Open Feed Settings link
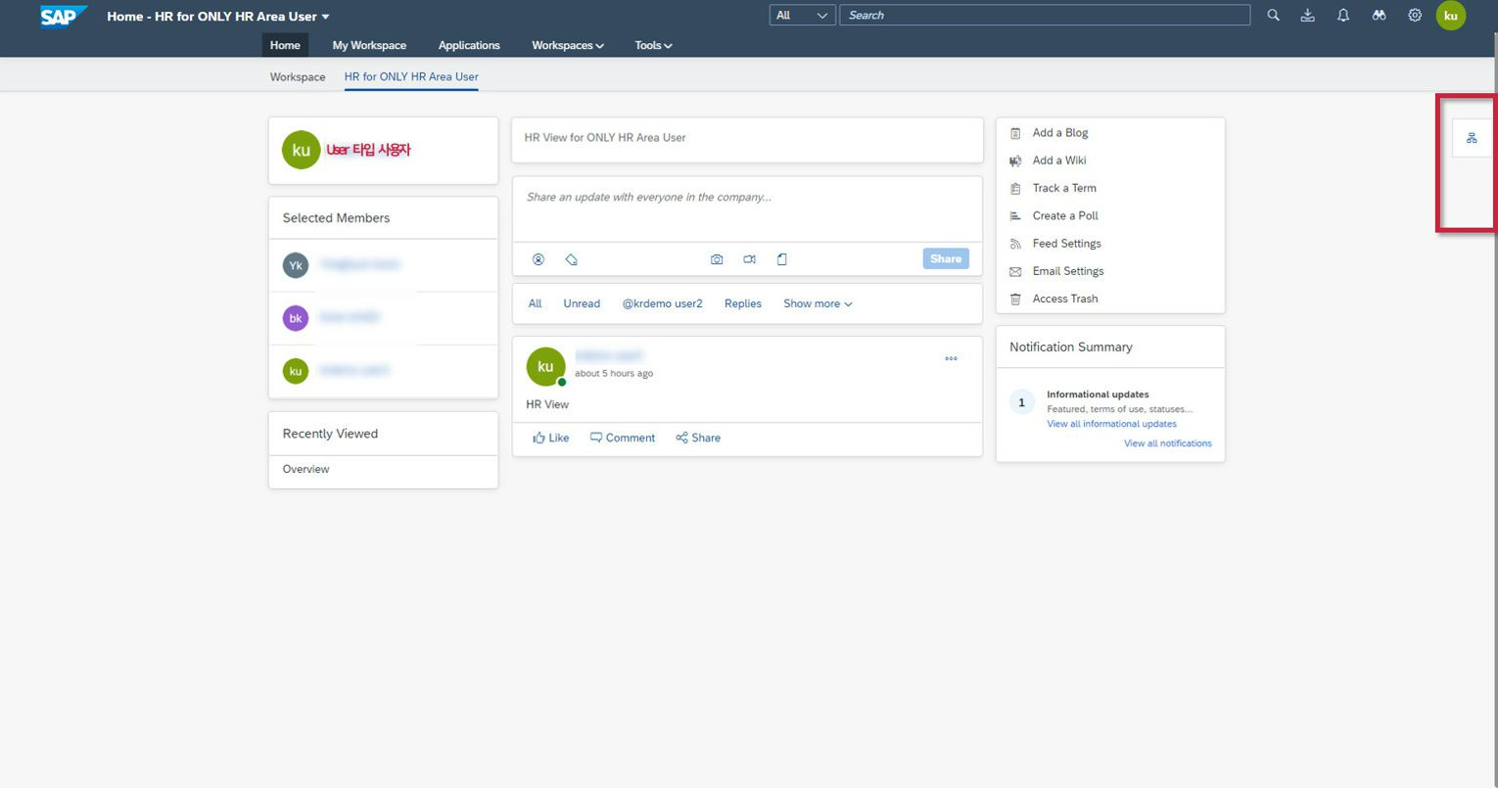The width and height of the screenshot is (1498, 788). (x=1066, y=244)
